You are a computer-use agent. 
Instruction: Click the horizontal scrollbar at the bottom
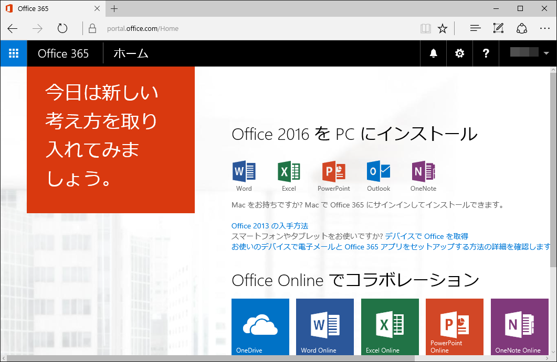[x=211, y=358]
